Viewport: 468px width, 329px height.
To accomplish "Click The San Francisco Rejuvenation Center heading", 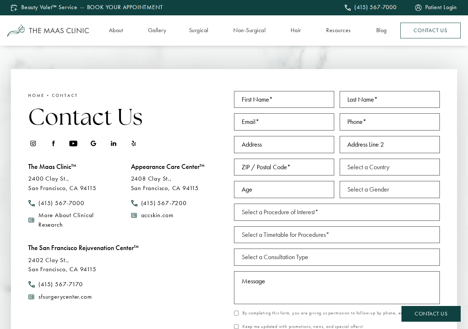I will click(83, 248).
